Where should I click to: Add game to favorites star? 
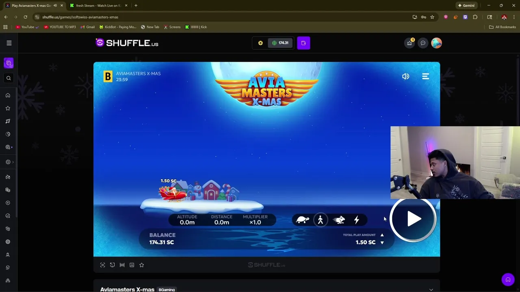tap(141, 265)
